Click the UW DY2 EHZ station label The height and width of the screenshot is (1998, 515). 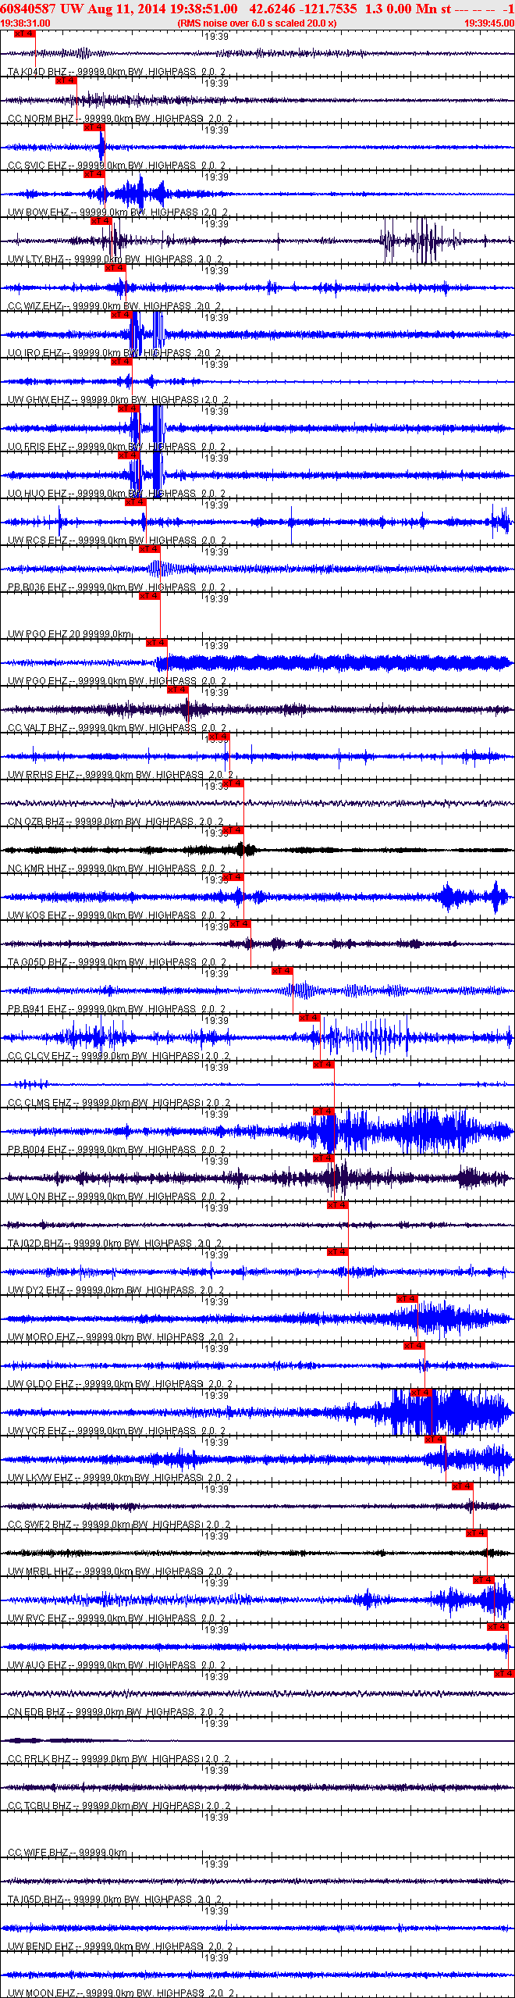(116, 1290)
